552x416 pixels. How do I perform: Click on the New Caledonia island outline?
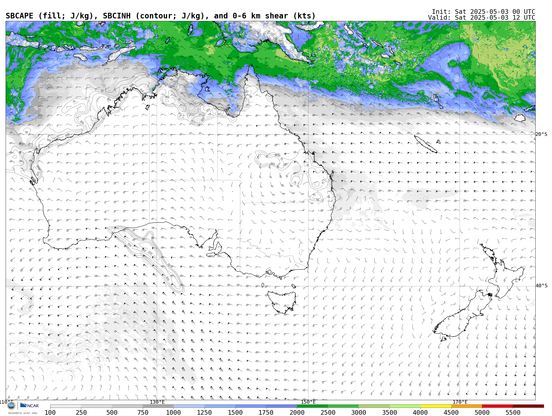coord(425,144)
